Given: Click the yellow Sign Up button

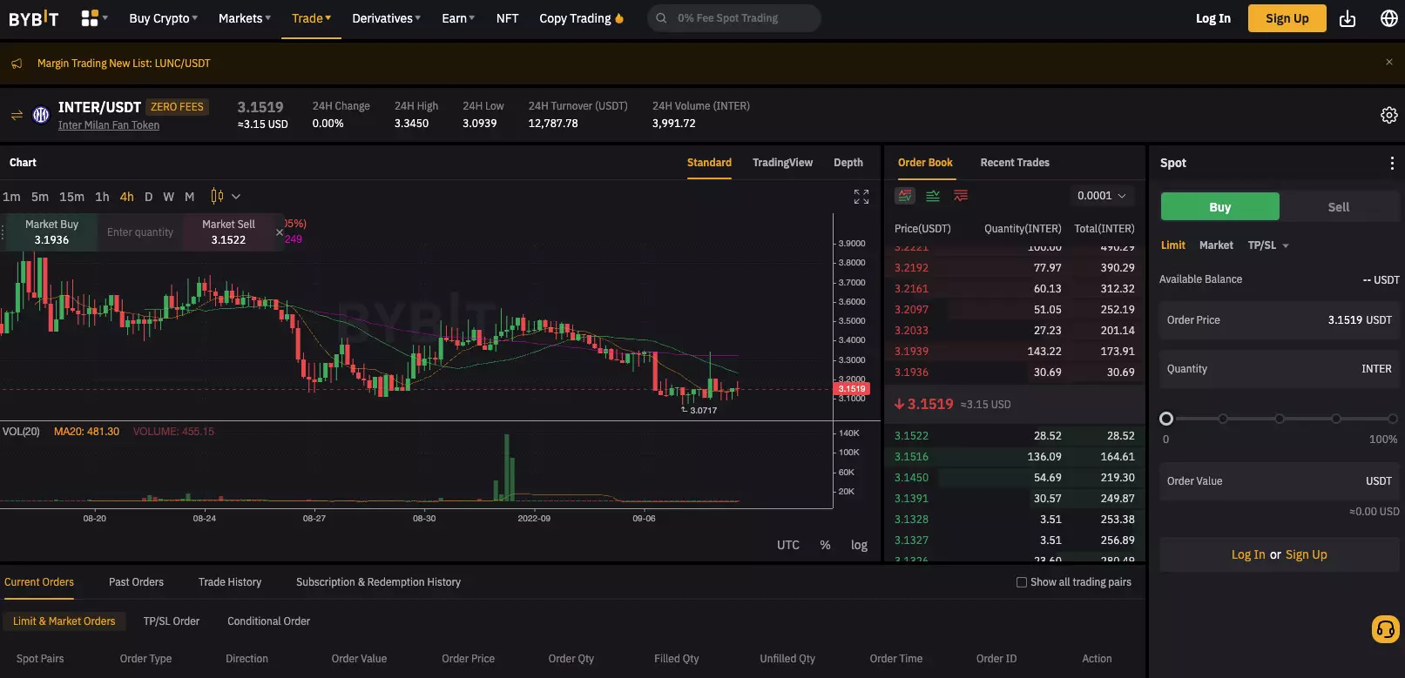Looking at the screenshot, I should (1287, 18).
